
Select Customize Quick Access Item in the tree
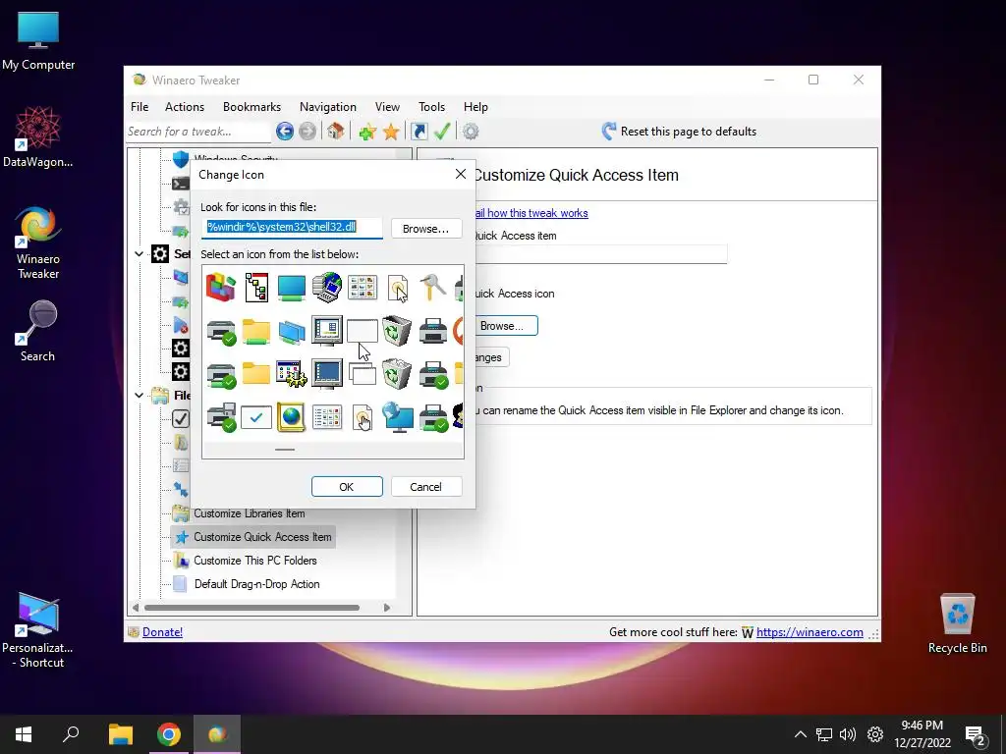point(262,537)
